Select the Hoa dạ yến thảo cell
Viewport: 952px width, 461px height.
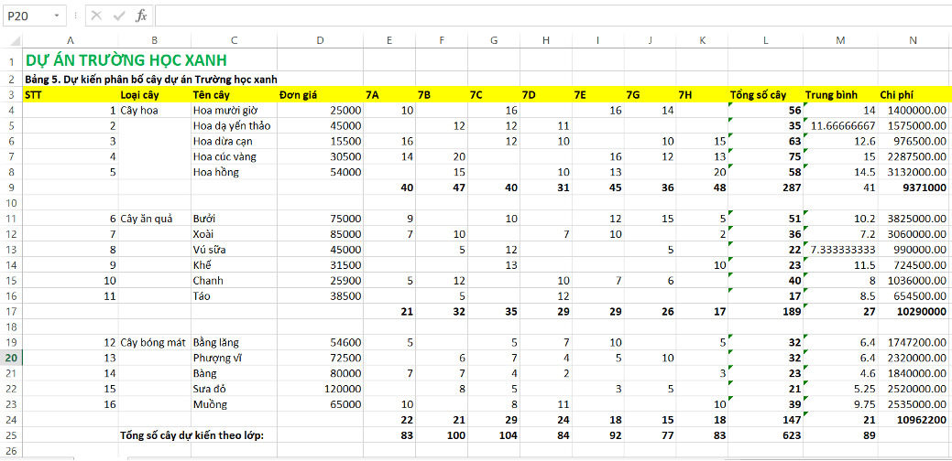[x=234, y=125]
